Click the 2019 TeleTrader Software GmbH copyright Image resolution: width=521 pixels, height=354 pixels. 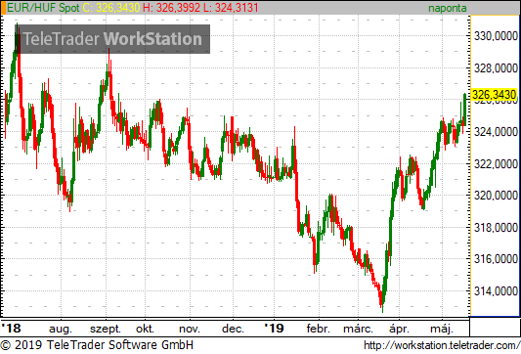click(x=97, y=345)
